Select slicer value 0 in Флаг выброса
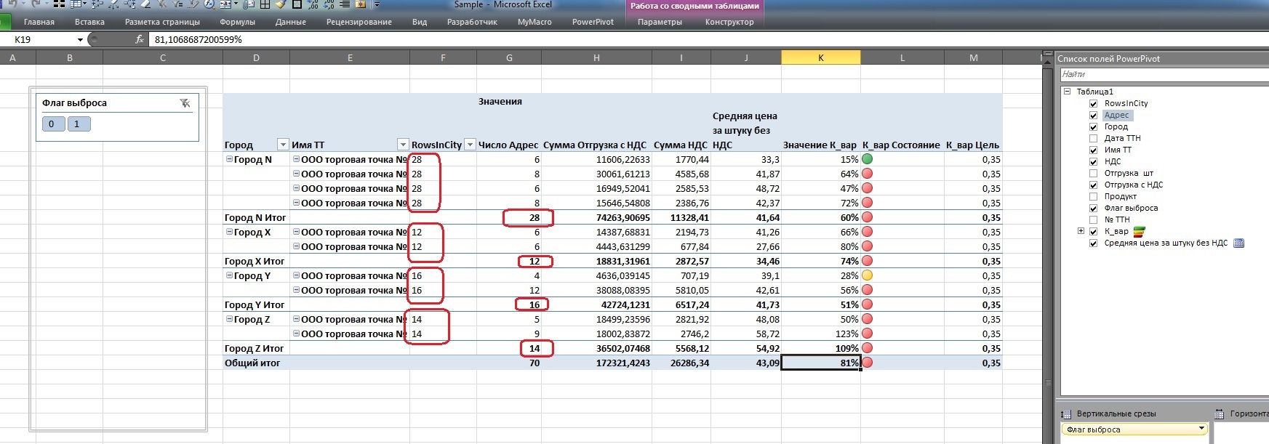Image resolution: width=1269 pixels, height=444 pixels. point(52,124)
